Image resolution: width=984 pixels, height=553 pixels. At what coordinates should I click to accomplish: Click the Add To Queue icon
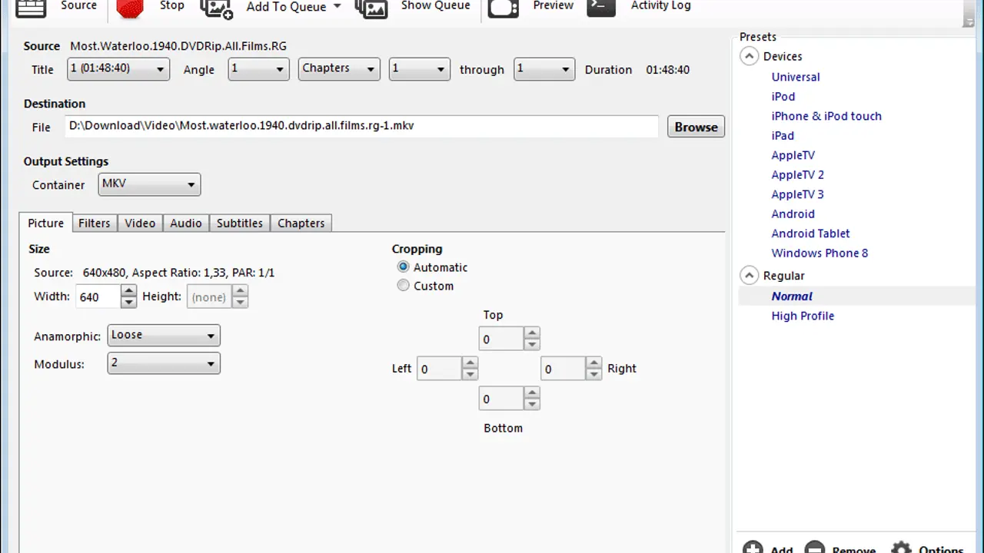tap(216, 8)
